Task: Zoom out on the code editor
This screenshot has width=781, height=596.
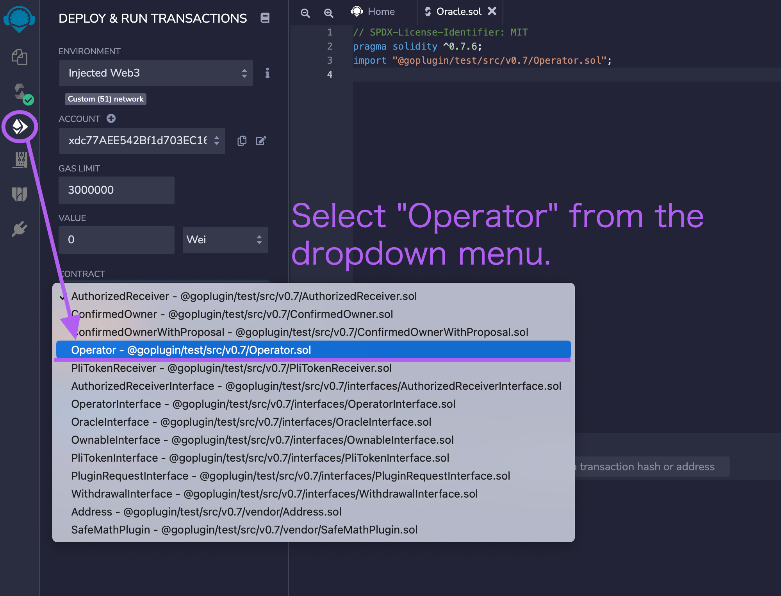Action: pos(305,13)
